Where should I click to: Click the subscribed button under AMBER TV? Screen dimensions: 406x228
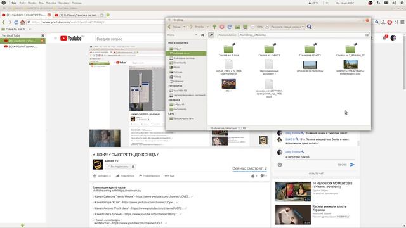point(117,167)
